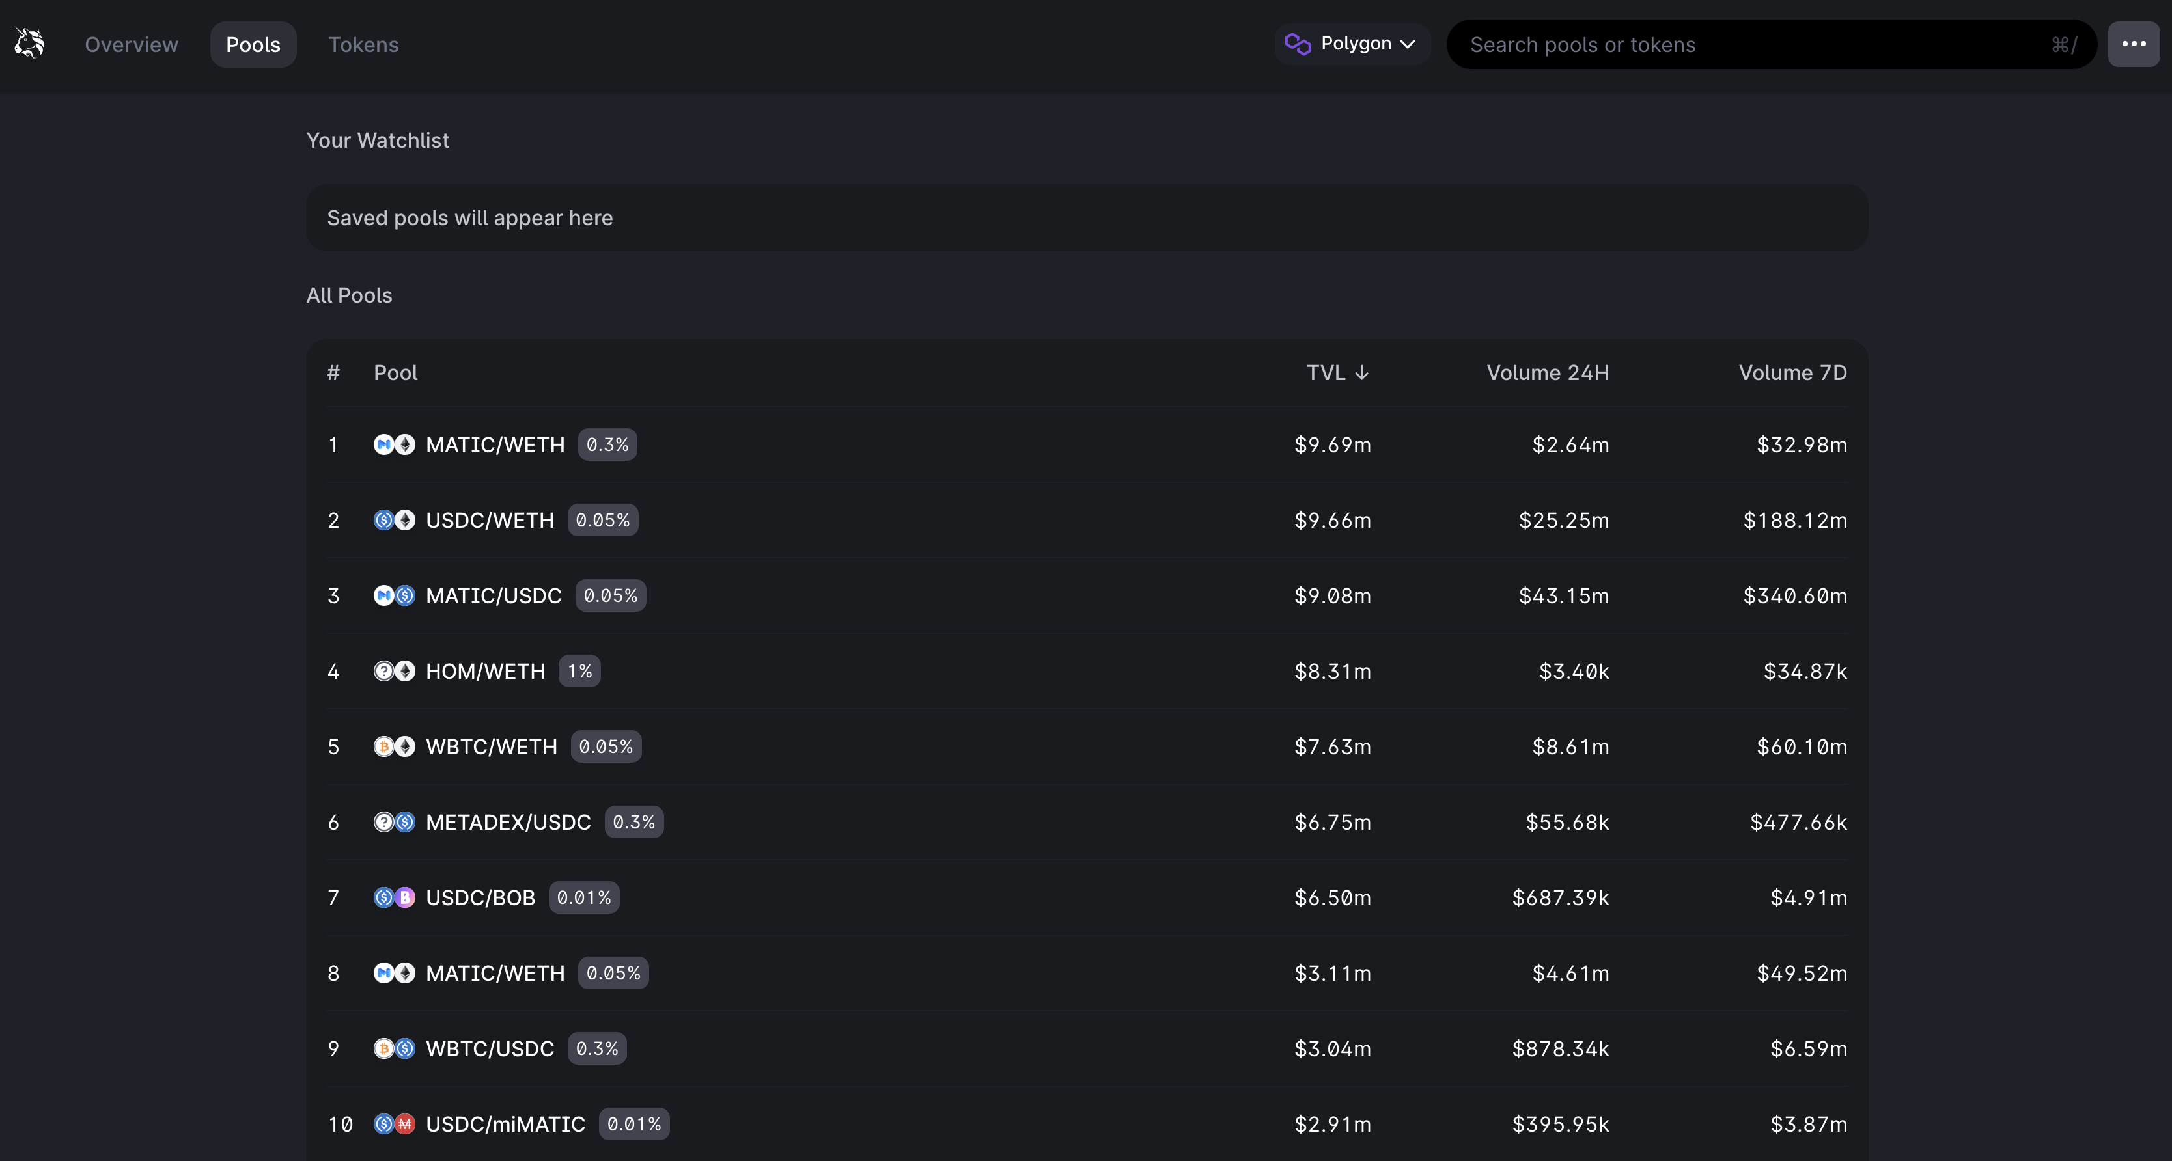The height and width of the screenshot is (1161, 2172).
Task: Open the WBTC/USDC 0.3% pool
Action: [x=490, y=1049]
